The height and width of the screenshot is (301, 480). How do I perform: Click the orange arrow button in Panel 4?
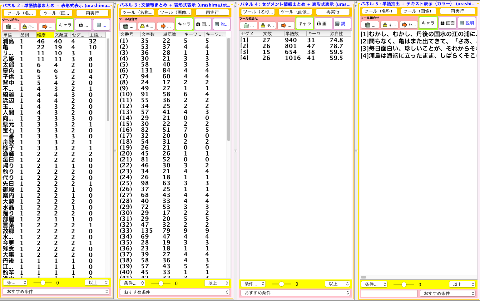pos(286,25)
